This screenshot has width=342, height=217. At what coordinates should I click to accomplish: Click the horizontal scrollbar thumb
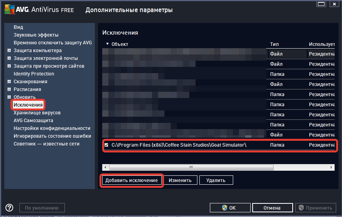pos(190,167)
